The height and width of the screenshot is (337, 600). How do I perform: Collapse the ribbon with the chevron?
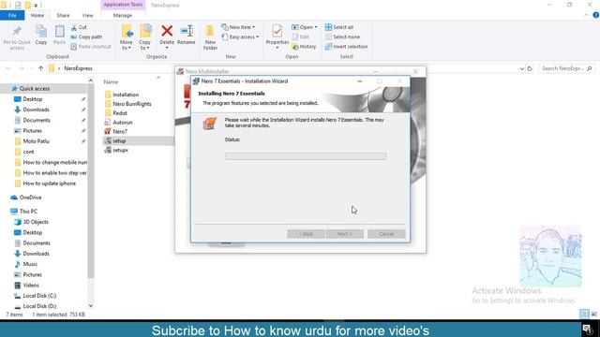[x=587, y=15]
